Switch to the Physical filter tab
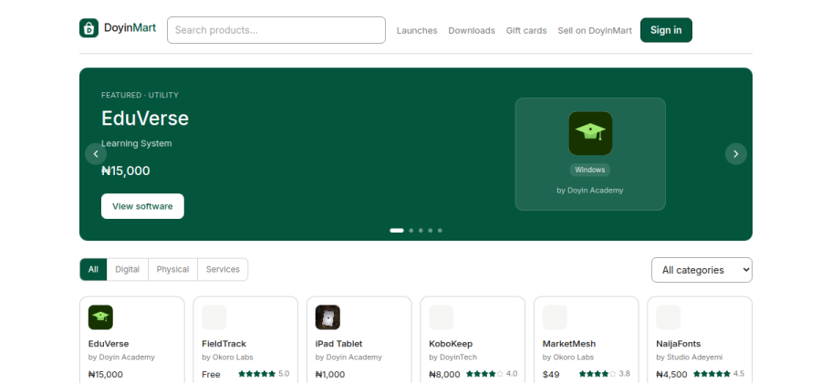Image resolution: width=821 pixels, height=383 pixels. coord(172,269)
